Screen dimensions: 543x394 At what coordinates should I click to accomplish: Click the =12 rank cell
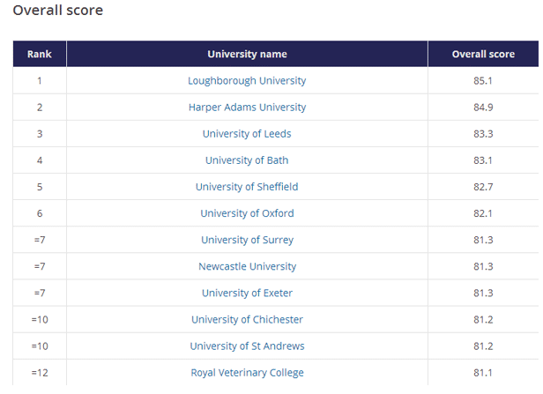pyautogui.click(x=40, y=373)
